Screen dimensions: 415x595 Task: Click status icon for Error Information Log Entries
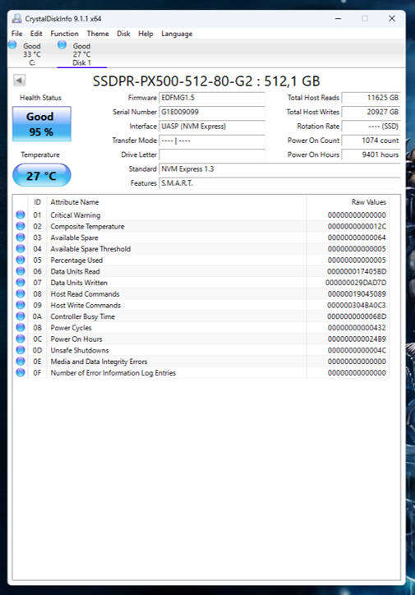21,372
